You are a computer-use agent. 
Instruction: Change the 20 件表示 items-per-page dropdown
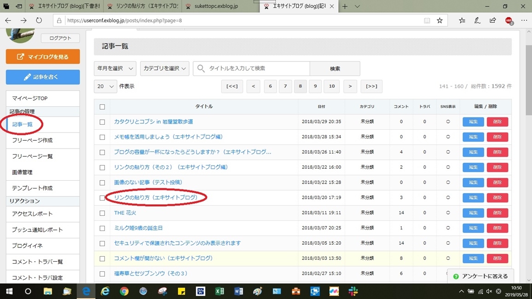tap(105, 86)
